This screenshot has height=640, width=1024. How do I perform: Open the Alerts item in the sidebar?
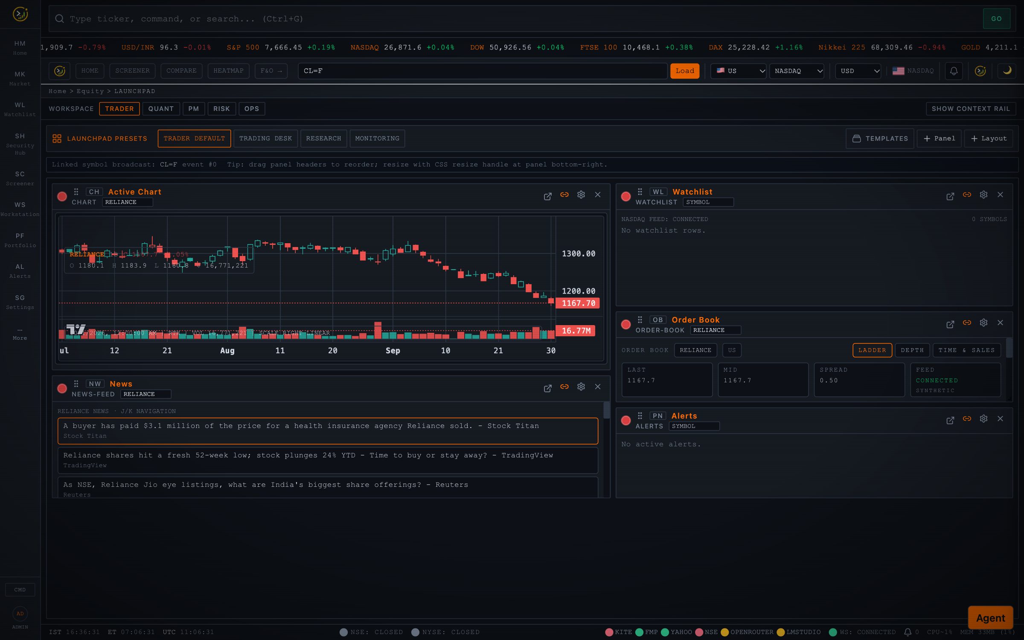20,271
